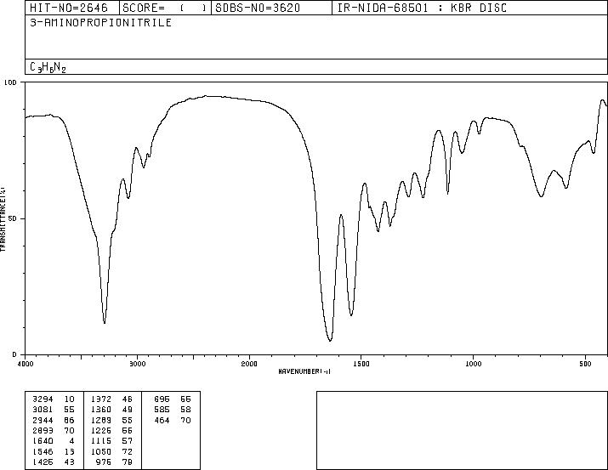Click the compound name 3-AMINOPROPIONITRILE
This screenshot has height=470, width=608.
(x=101, y=23)
